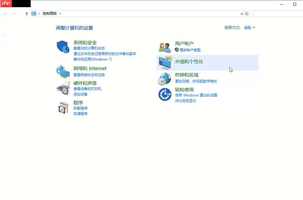Open 备份和还原(Windows 7) link
The width and height of the screenshot is (303, 200).
[92, 59]
